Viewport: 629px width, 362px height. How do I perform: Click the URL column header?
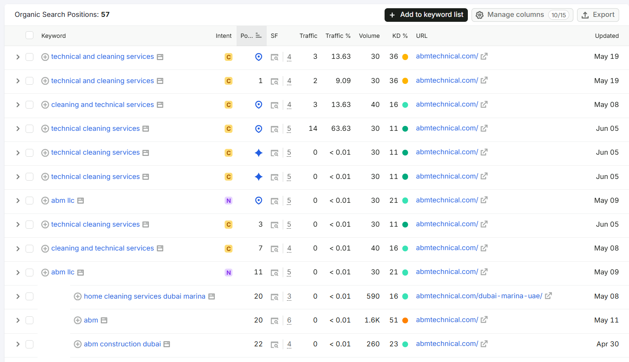tap(422, 36)
